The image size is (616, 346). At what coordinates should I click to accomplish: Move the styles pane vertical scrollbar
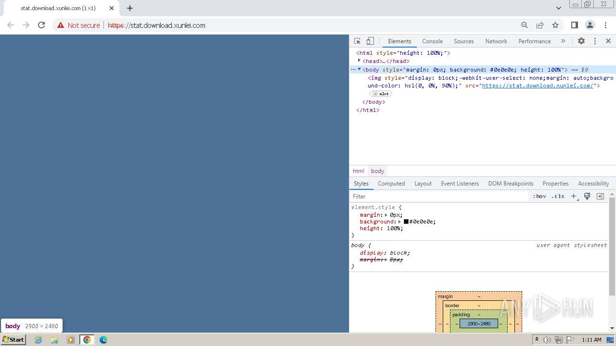pos(612,247)
